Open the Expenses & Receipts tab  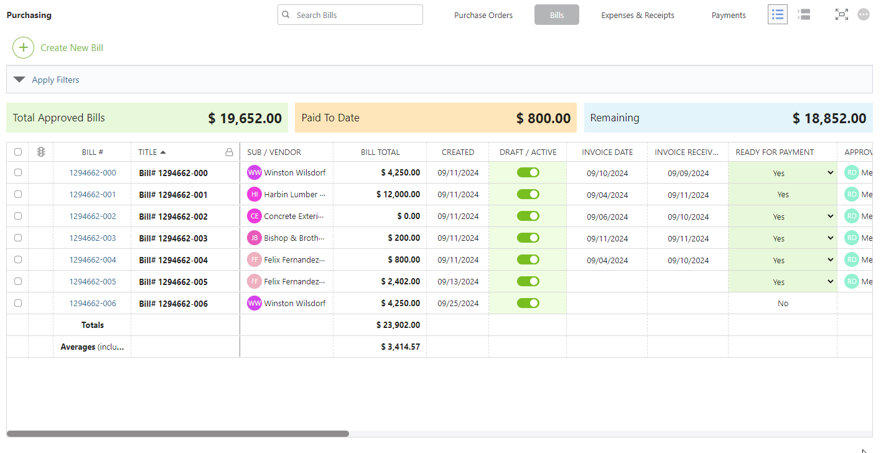tap(637, 15)
